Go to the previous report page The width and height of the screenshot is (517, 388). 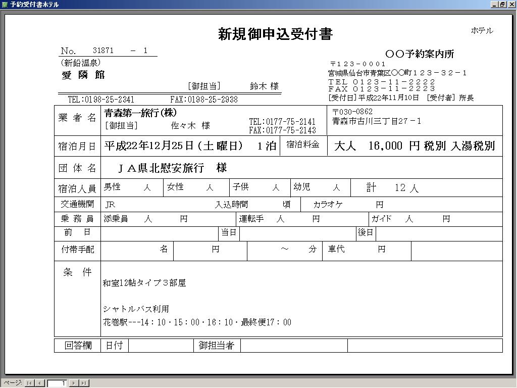(39, 383)
